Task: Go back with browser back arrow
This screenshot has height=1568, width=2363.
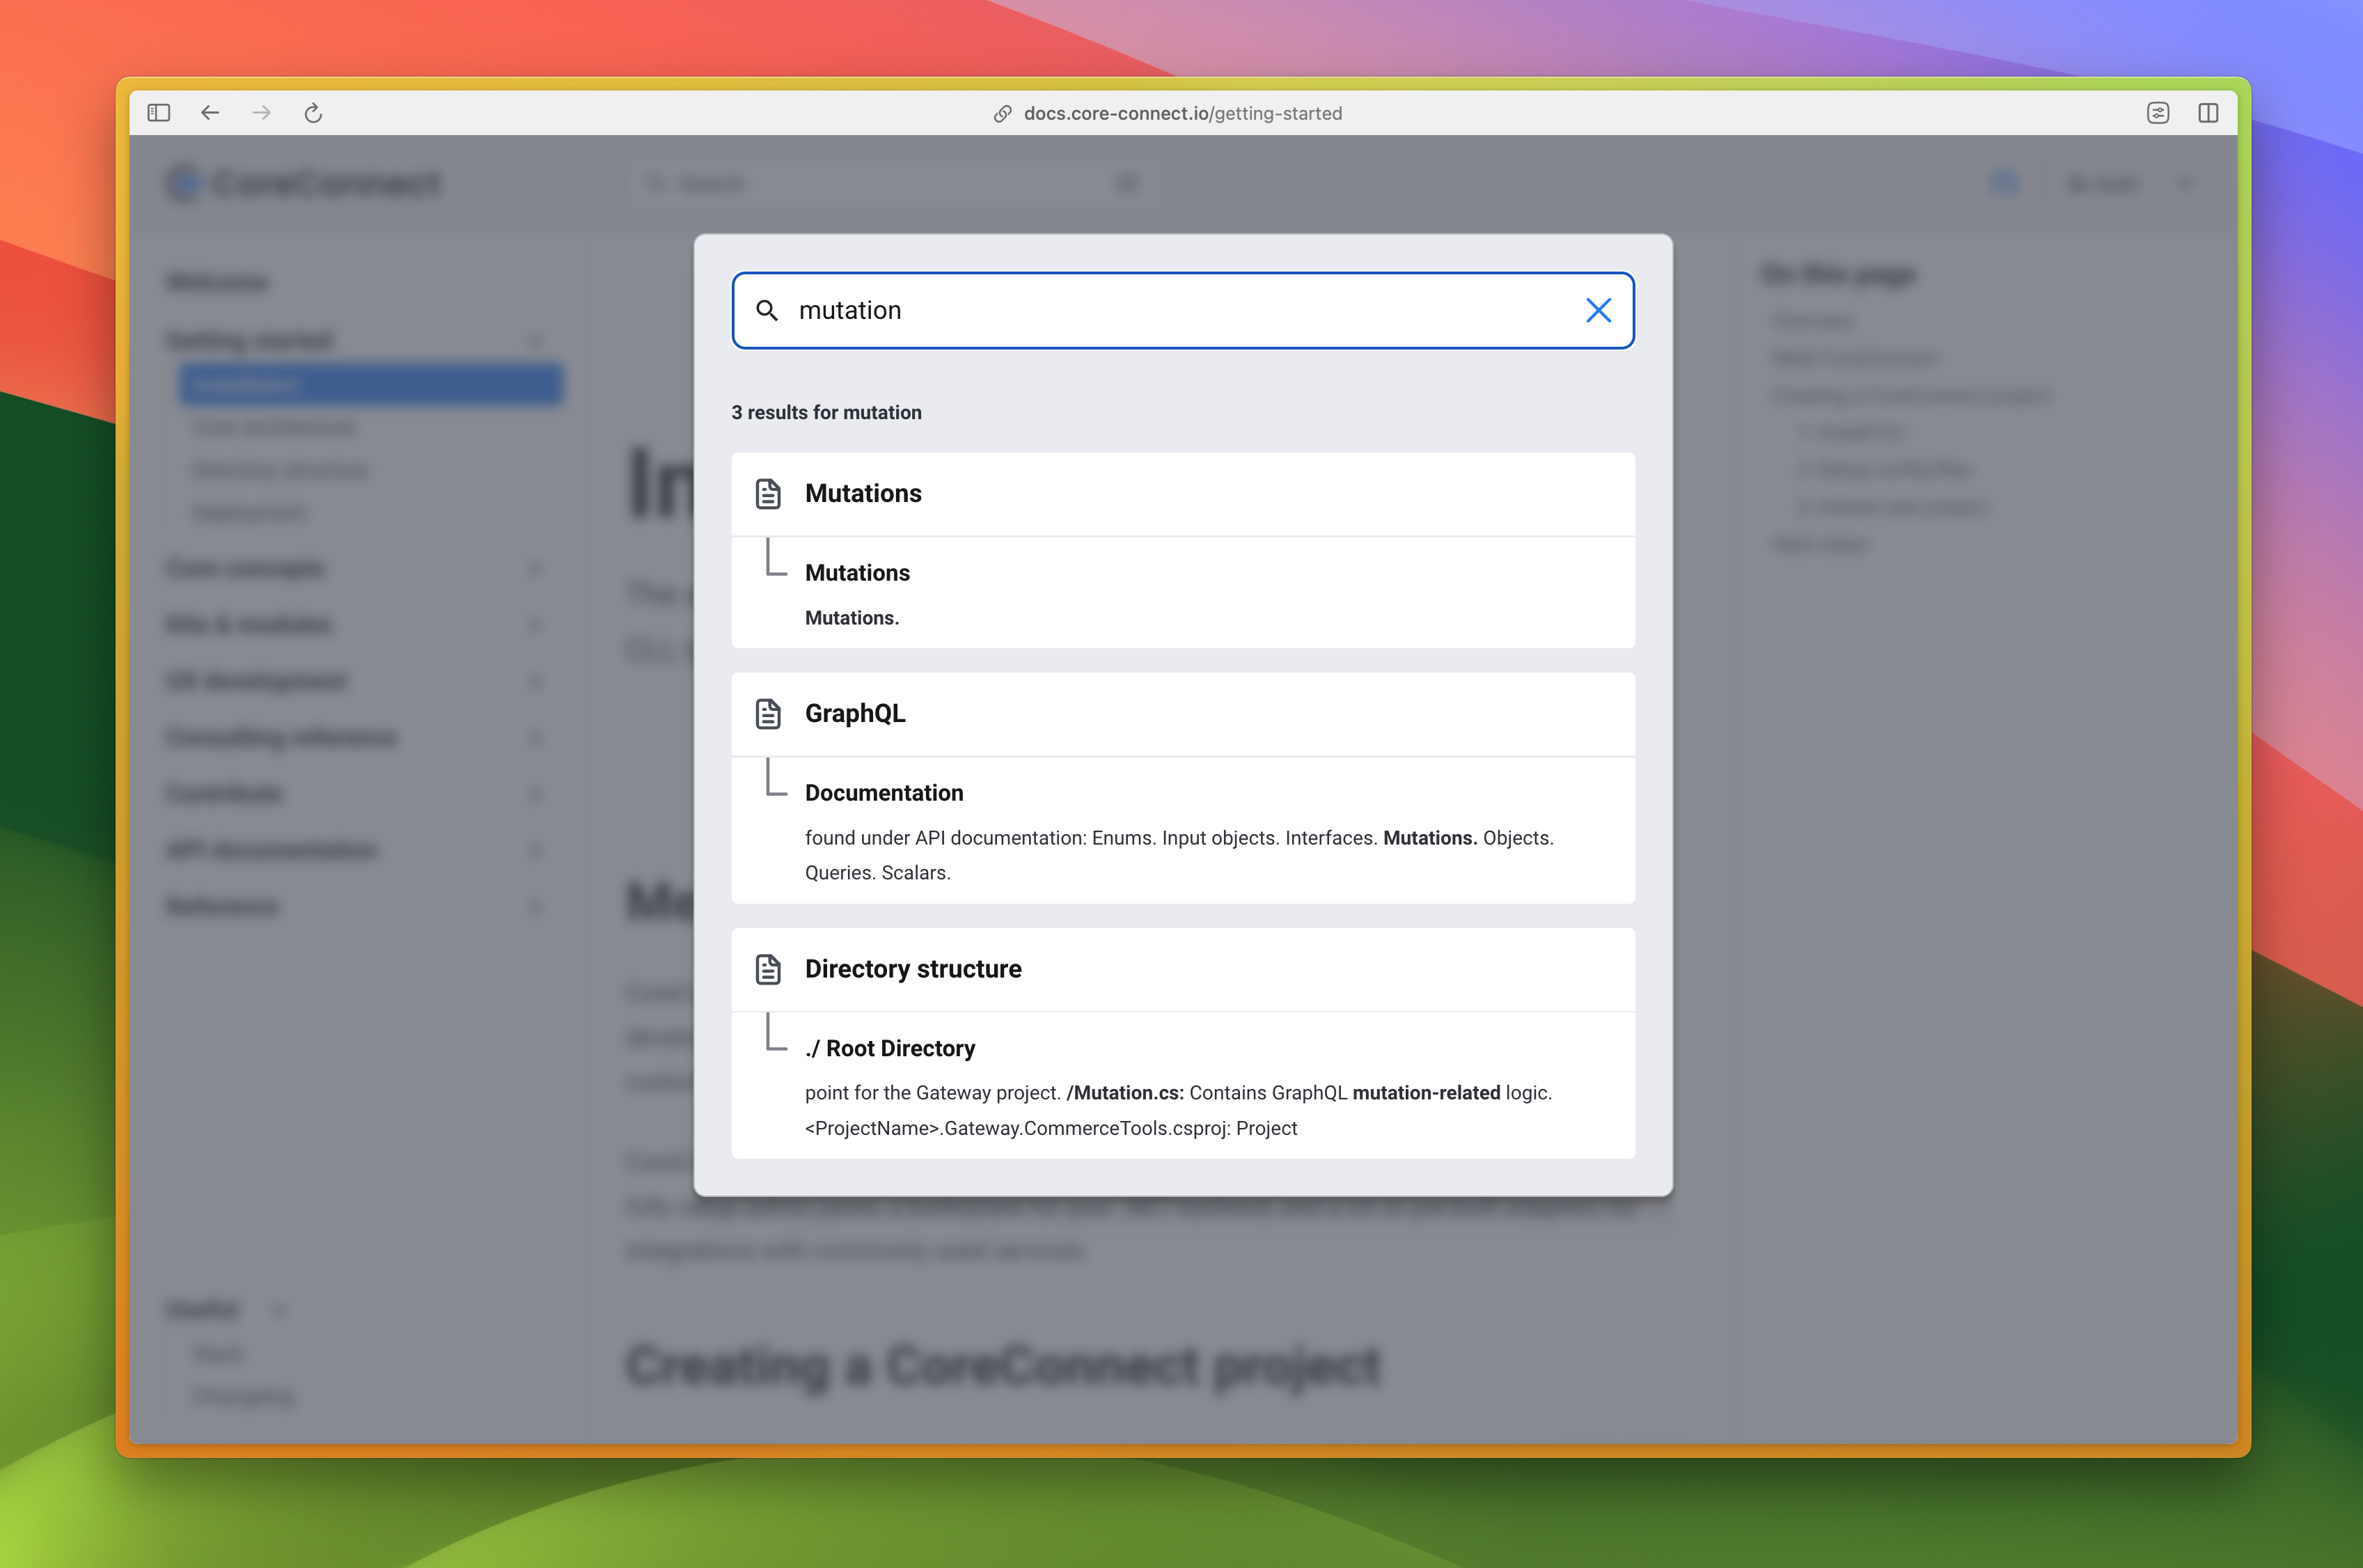Action: [210, 113]
